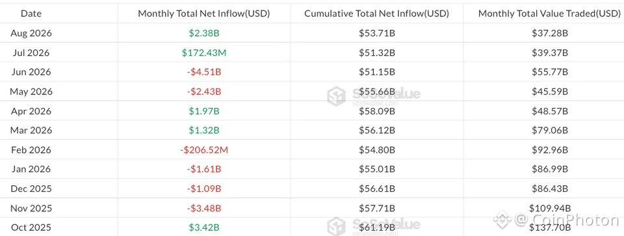This screenshot has height=236, width=624.
Task: Select the May 2026 date cell
Action: point(31,92)
